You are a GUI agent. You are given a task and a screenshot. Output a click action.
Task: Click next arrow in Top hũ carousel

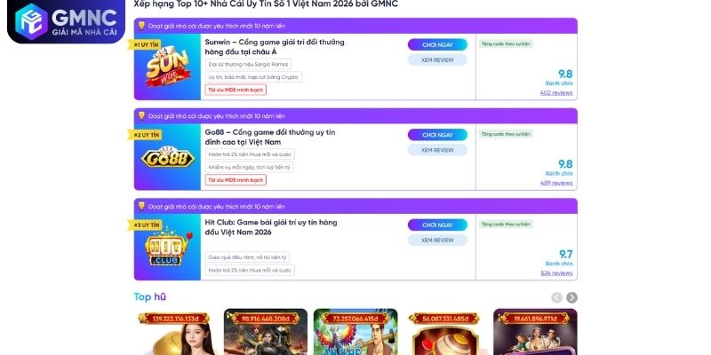point(571,297)
